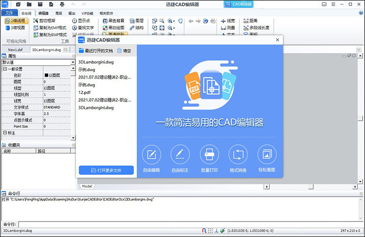
Task: Click the 距离 distance tool
Action: (251, 21)
